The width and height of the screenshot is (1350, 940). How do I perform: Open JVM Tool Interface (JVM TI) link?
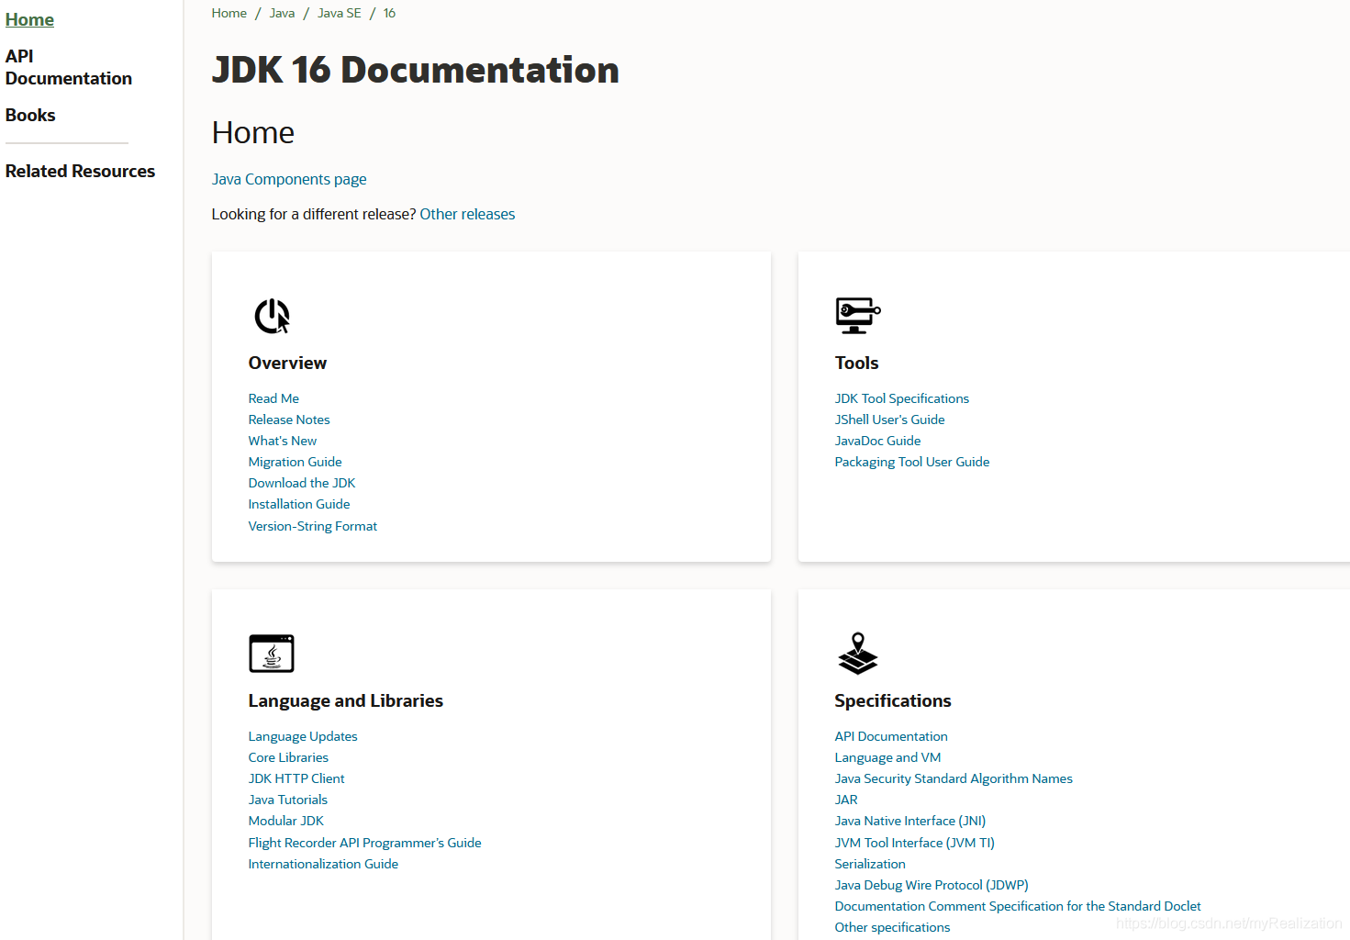point(915,843)
